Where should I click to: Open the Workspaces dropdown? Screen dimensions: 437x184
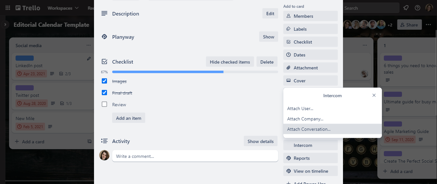pyautogui.click(x=63, y=8)
